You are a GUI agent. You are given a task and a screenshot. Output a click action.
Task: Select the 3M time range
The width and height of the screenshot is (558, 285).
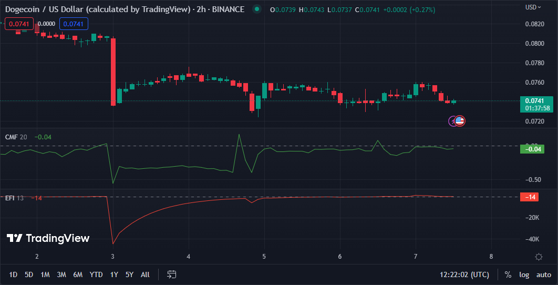[x=61, y=274]
